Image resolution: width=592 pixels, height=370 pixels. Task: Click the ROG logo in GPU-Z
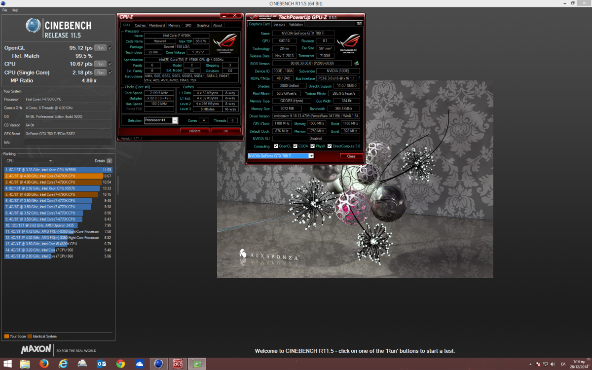coord(349,43)
